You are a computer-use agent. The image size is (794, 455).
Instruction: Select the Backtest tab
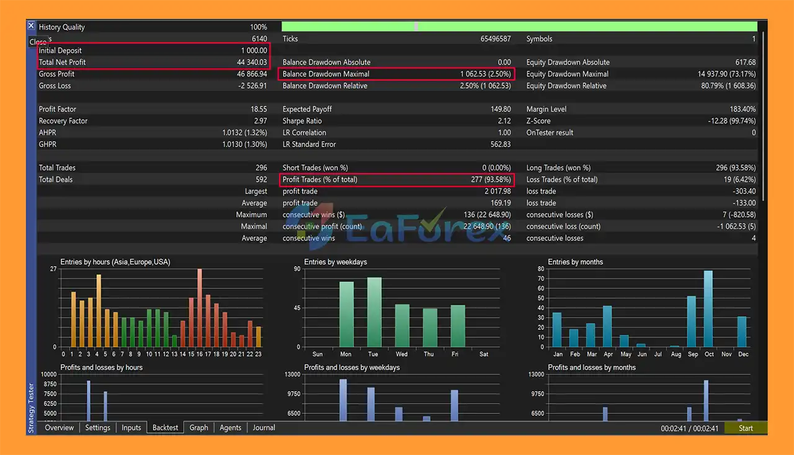point(164,427)
